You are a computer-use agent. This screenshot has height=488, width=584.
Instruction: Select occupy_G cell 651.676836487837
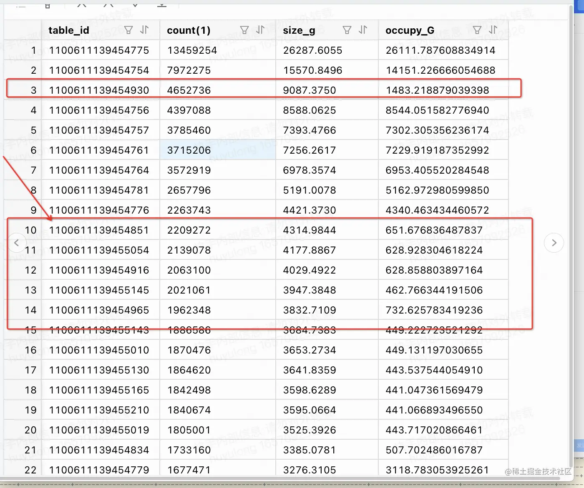(x=443, y=230)
